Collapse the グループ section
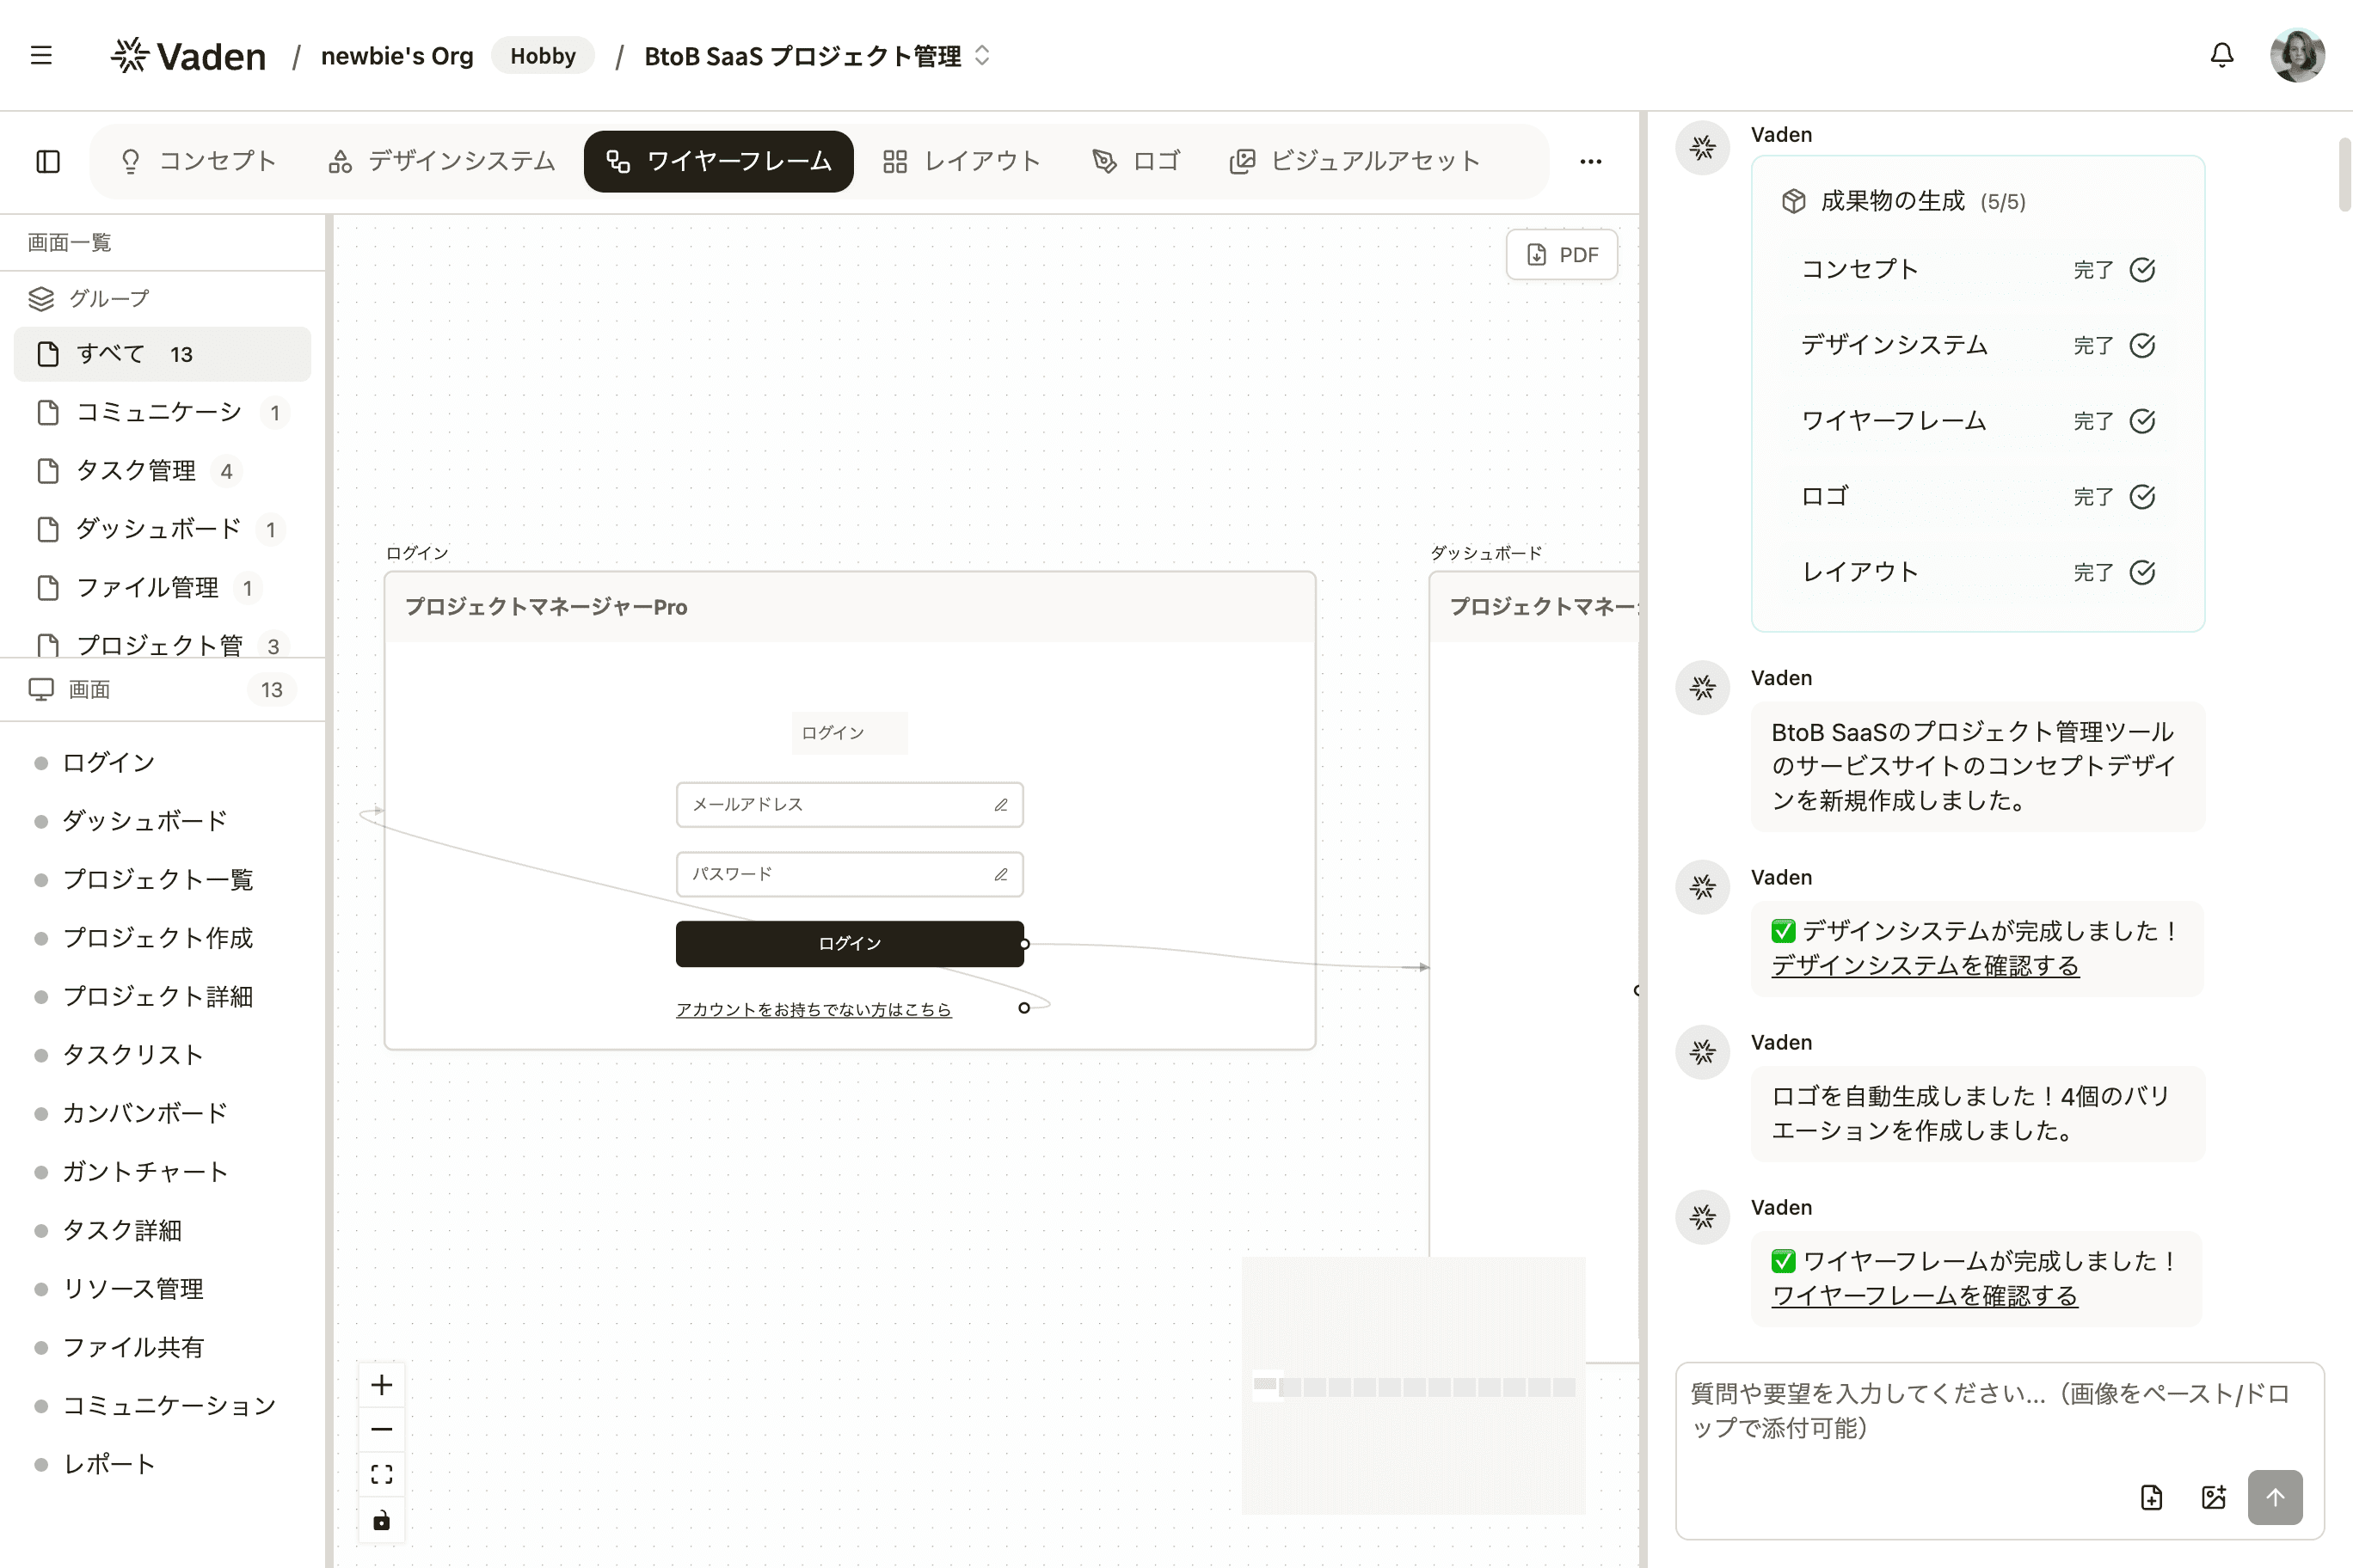2353x1568 pixels. [106, 297]
